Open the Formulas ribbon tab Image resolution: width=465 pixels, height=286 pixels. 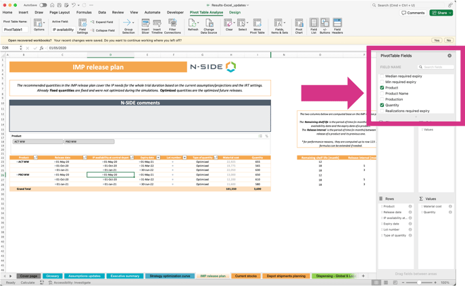pyautogui.click(x=84, y=12)
